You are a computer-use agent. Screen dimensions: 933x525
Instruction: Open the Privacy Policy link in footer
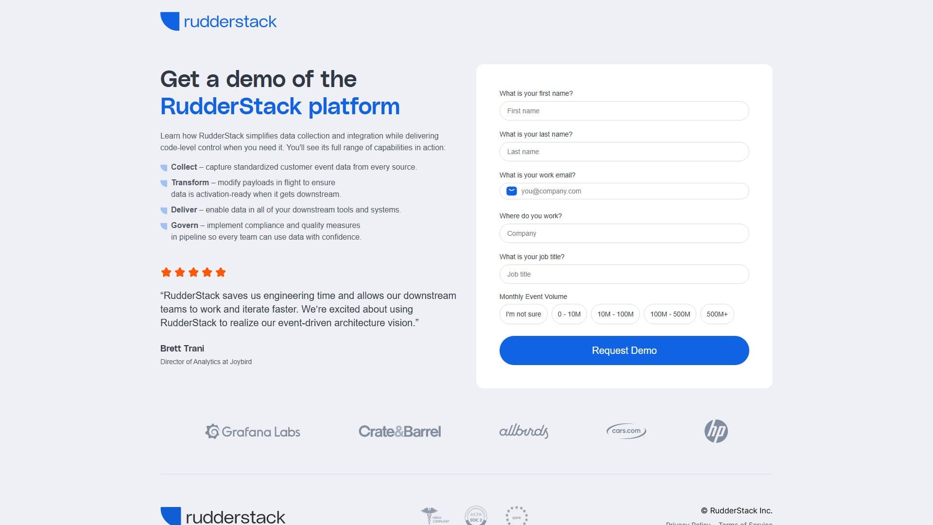(x=688, y=523)
